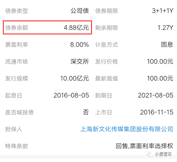Click the 3+1+1Y bond term value
177x162 pixels.
tap(163, 11)
